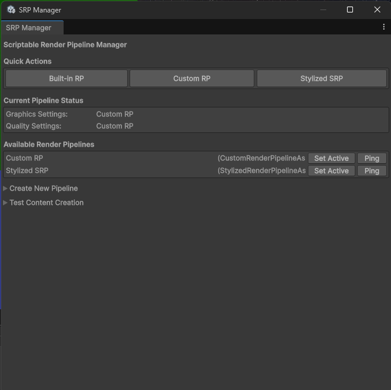This screenshot has width=391, height=390.
Task: Maximize the SRP Manager window
Action: (x=350, y=9)
